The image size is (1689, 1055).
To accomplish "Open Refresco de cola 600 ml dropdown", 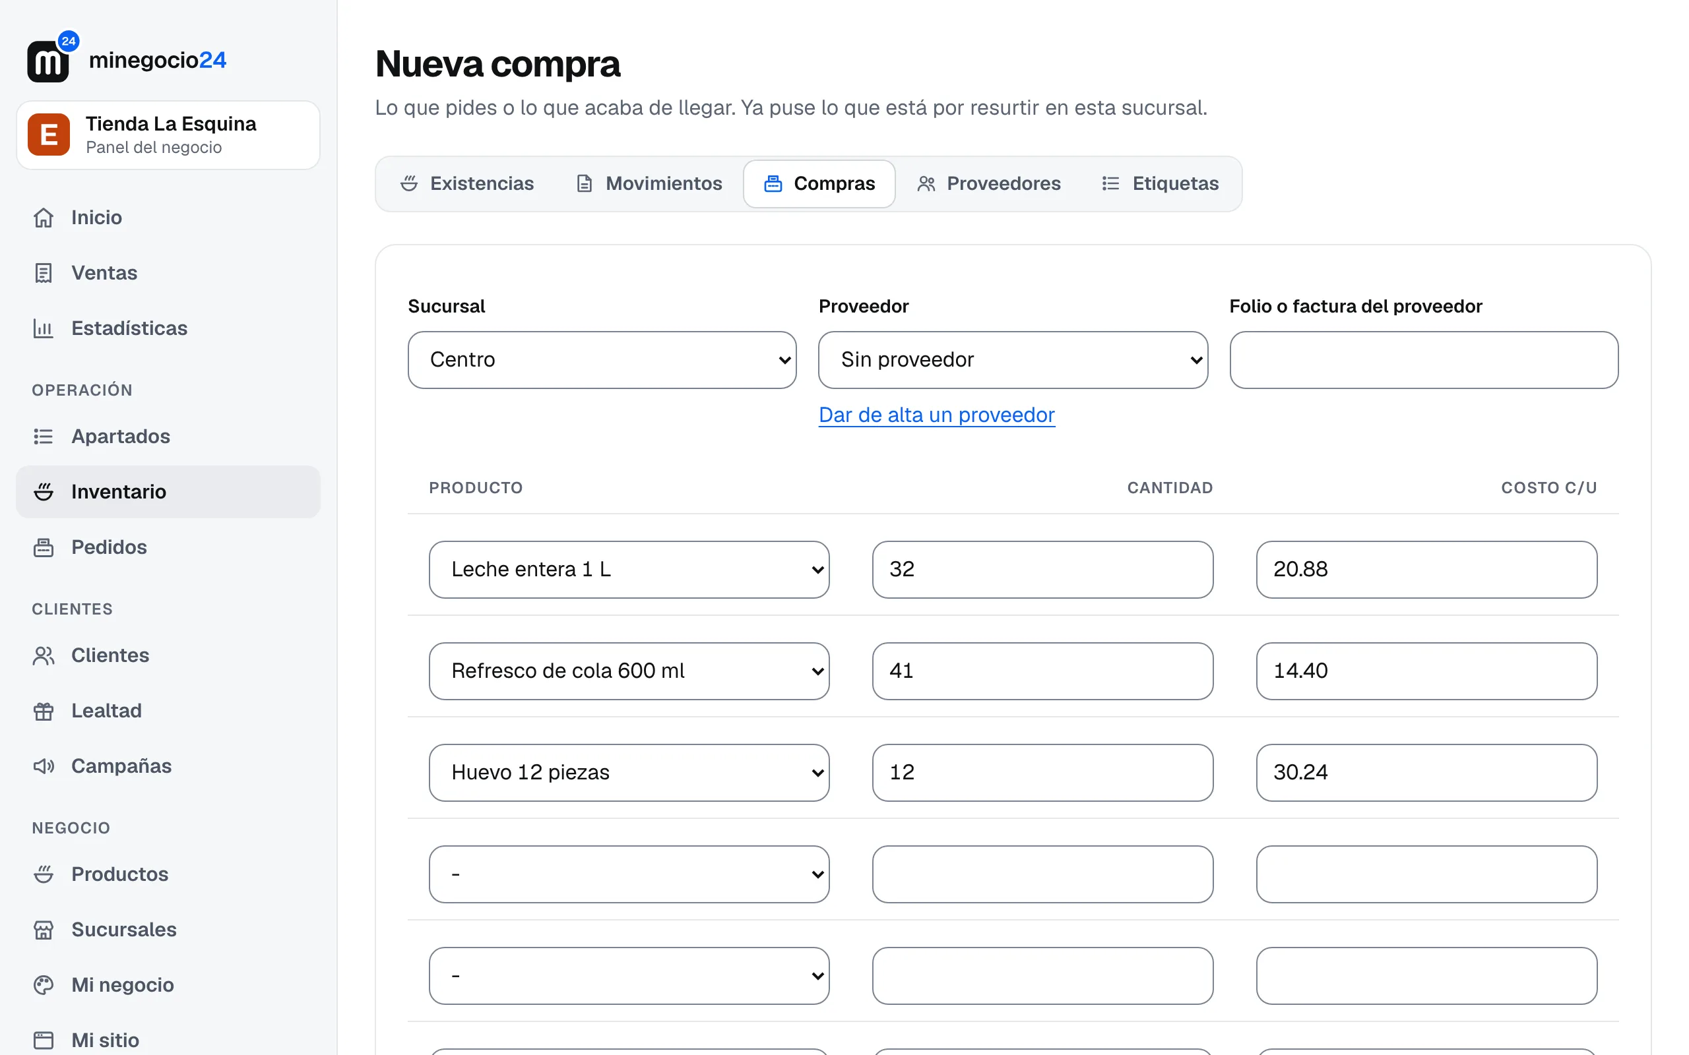I will [x=629, y=671].
